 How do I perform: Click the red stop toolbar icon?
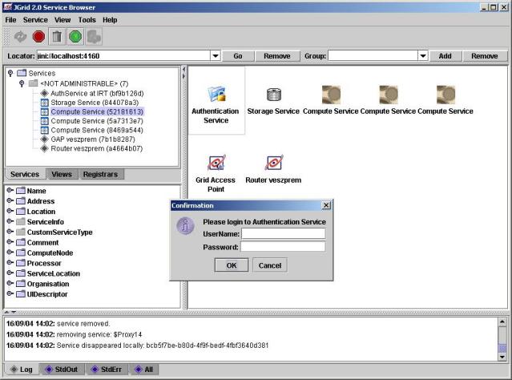(x=38, y=36)
